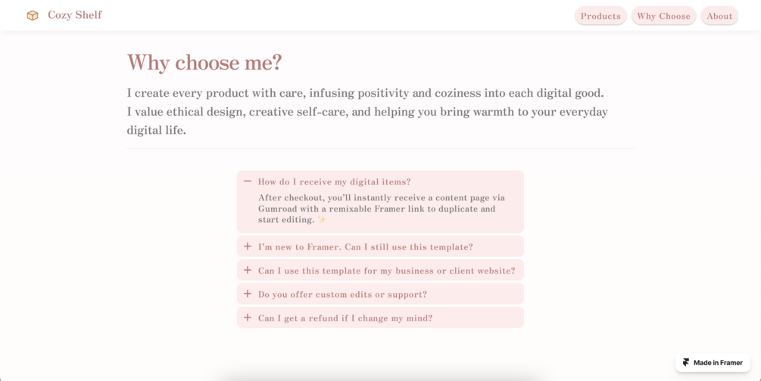The height and width of the screenshot is (381, 761).
Task: Click the Made in Framer badge
Action: pyautogui.click(x=713, y=363)
